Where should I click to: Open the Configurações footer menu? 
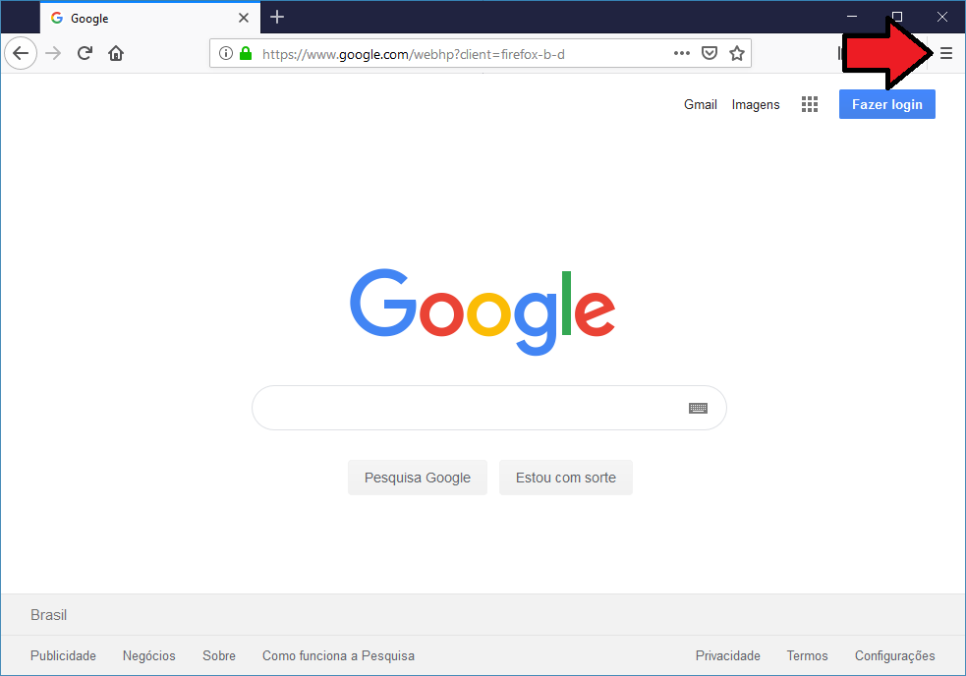(x=894, y=655)
